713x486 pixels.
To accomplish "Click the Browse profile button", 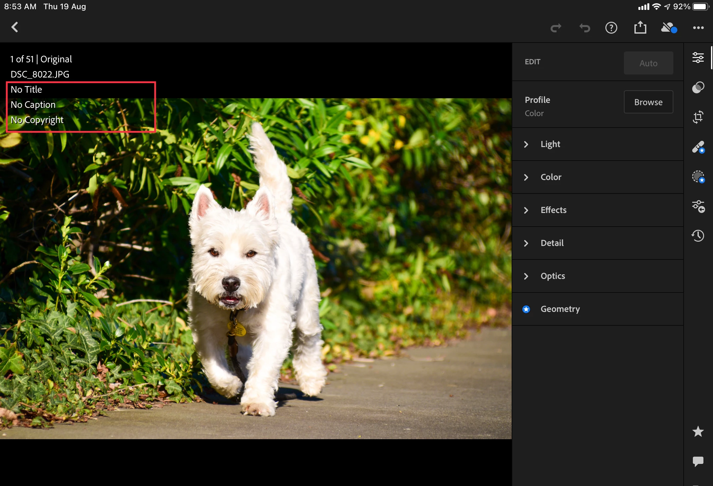I will [648, 102].
